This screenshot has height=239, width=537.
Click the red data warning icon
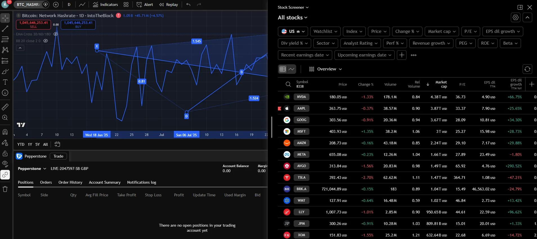[118, 15]
